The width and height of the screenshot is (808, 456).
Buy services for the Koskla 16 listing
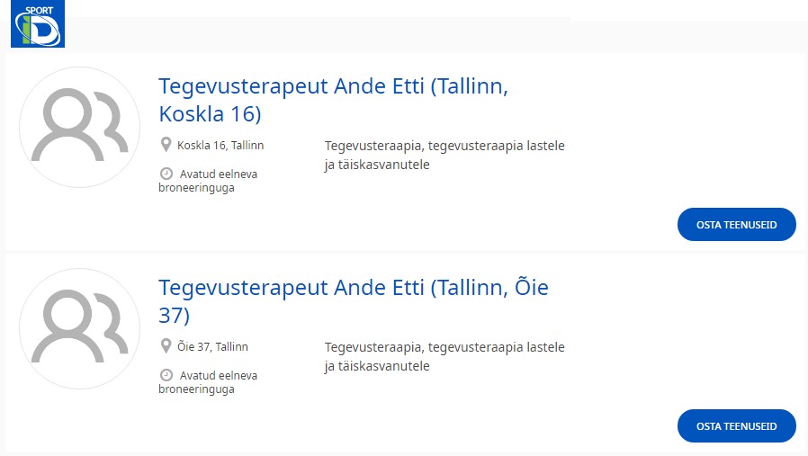736,225
